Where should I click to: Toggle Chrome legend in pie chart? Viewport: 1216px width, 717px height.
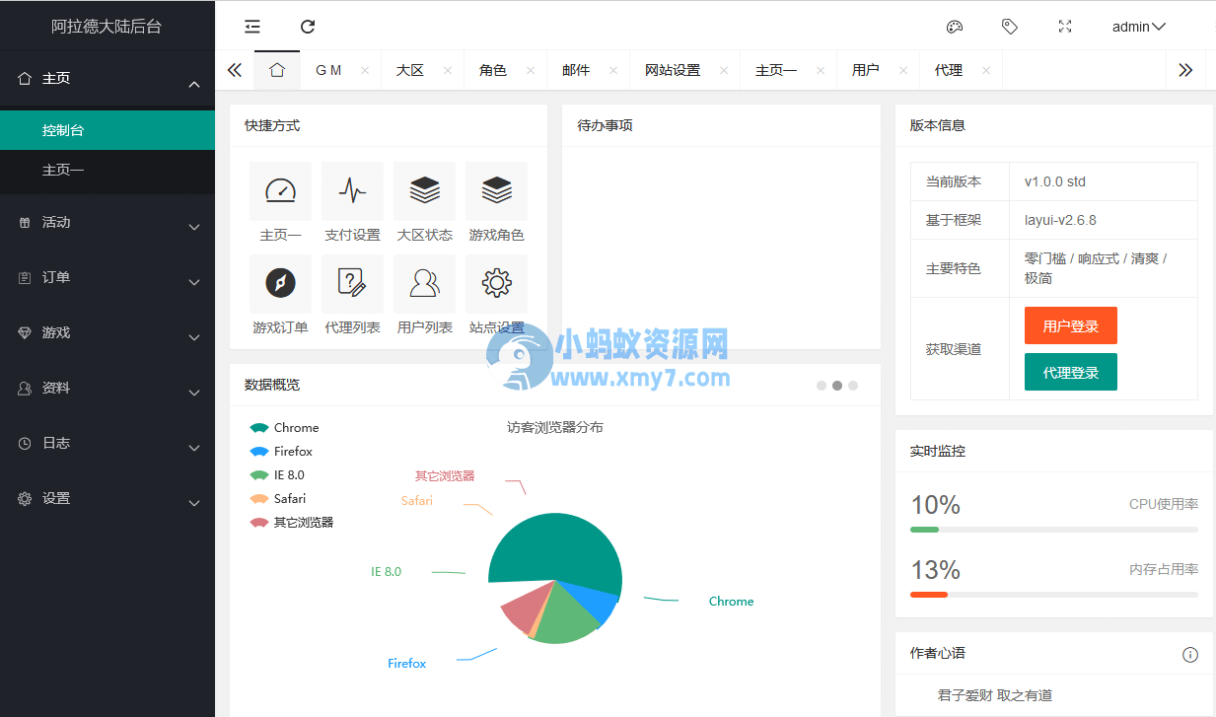285,428
